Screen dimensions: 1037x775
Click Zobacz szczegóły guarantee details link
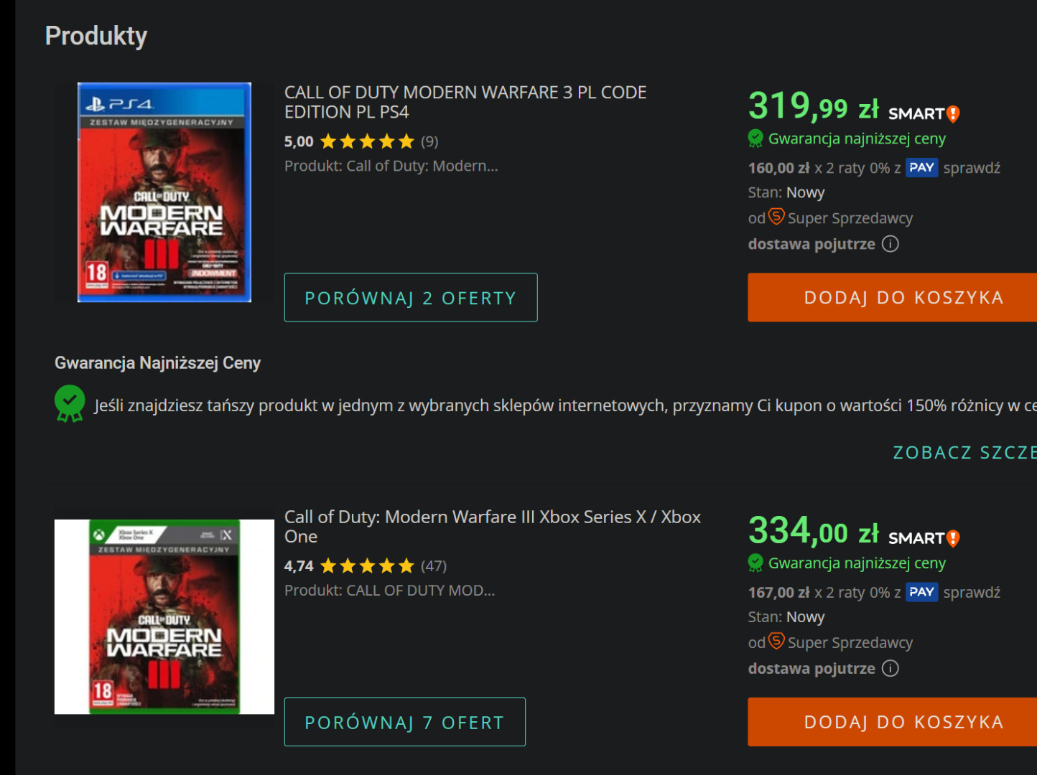(x=964, y=453)
